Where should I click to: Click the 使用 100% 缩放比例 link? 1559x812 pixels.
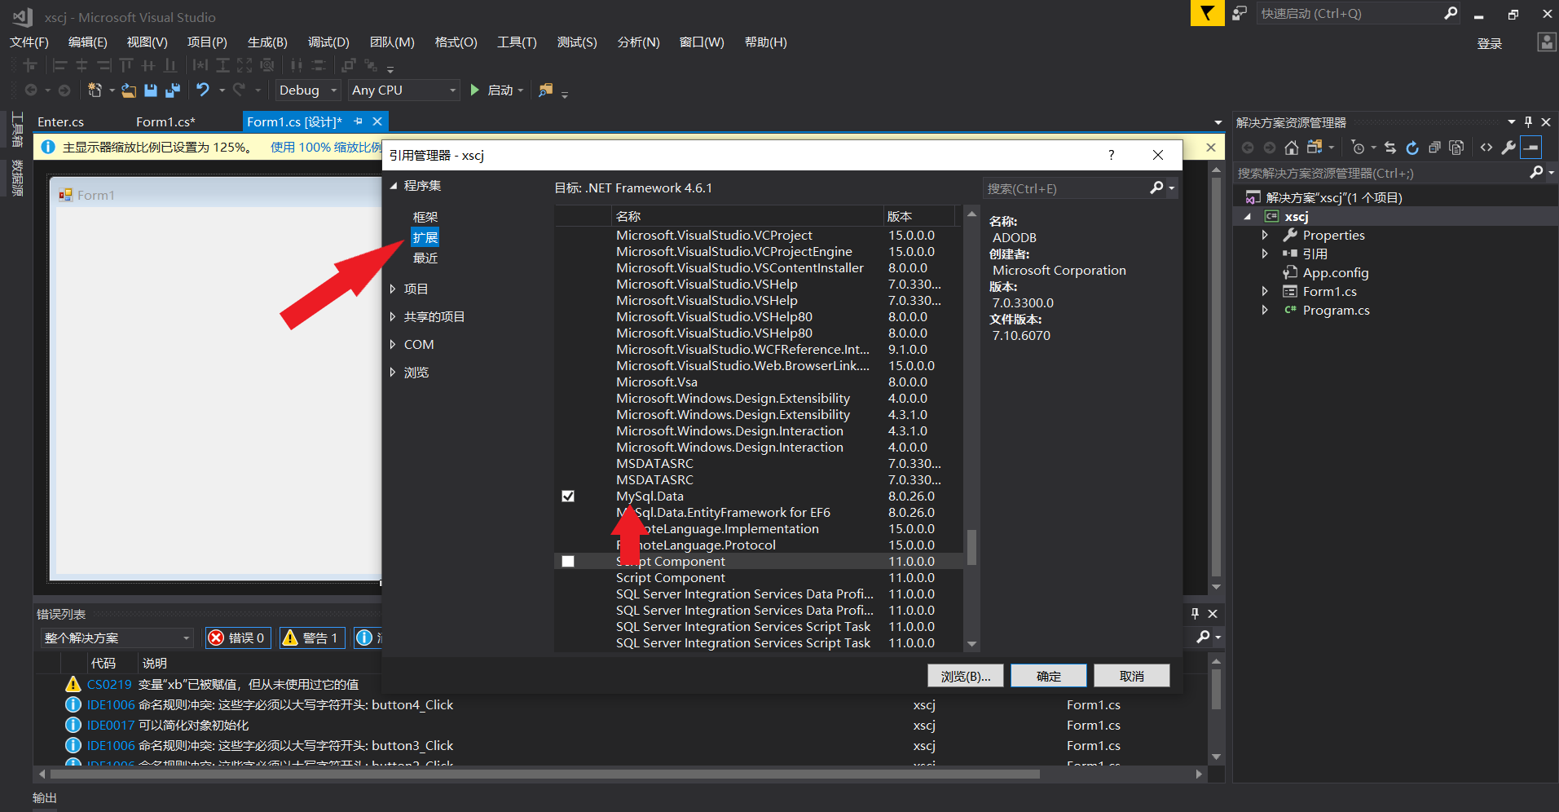[x=326, y=148]
